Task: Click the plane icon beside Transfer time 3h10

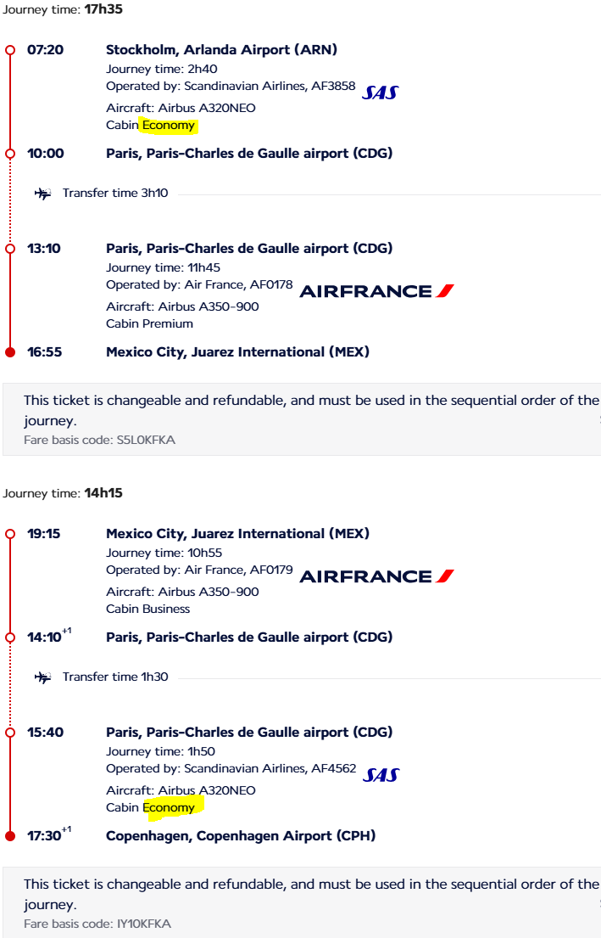Action: (42, 194)
